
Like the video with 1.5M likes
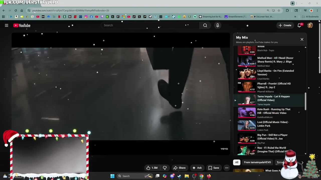click(x=152, y=168)
